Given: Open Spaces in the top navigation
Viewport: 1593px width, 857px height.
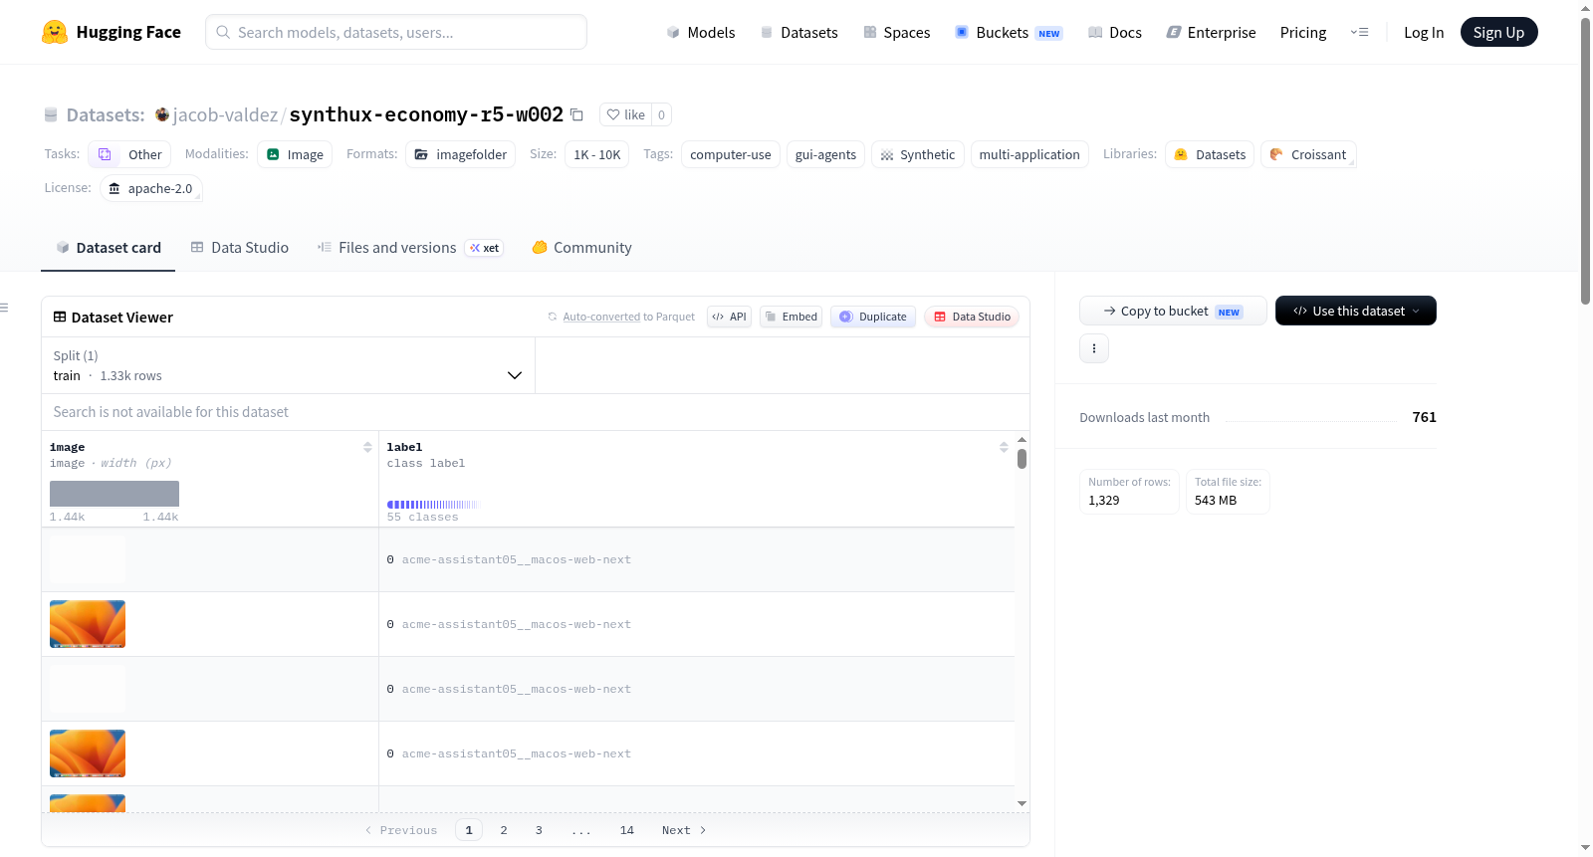Looking at the screenshot, I should (896, 32).
